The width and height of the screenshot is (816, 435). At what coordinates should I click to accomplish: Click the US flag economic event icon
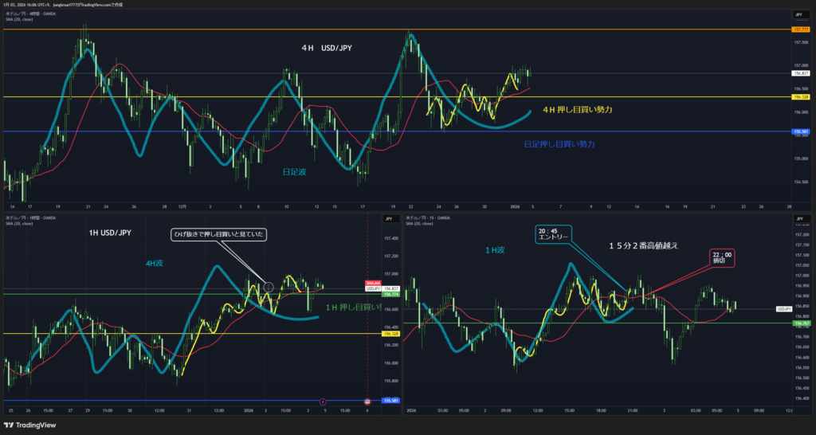point(367,401)
